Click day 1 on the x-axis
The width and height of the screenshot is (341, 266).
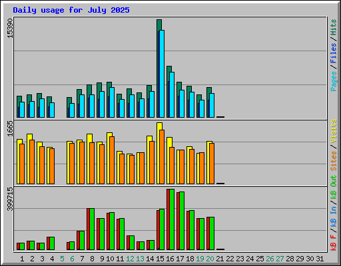click(x=22, y=259)
